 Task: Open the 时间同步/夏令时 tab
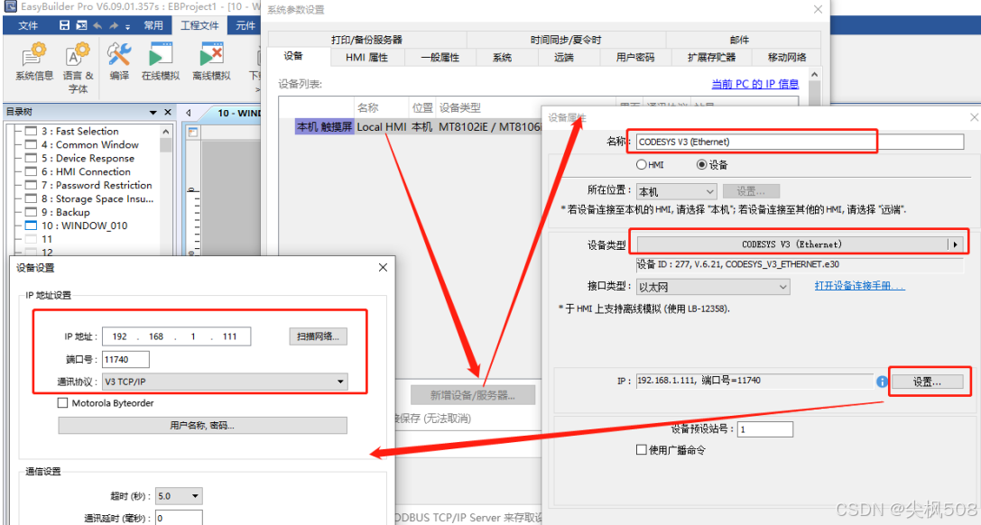(x=566, y=40)
